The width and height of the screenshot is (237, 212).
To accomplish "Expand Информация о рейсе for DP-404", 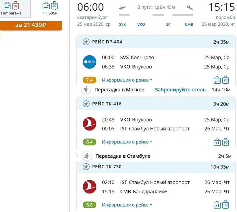I will pyautogui.click(x=127, y=80).
